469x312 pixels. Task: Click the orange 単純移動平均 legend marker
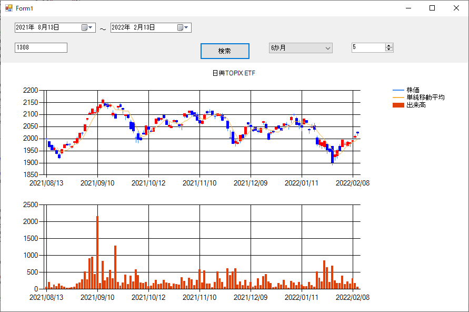point(398,97)
